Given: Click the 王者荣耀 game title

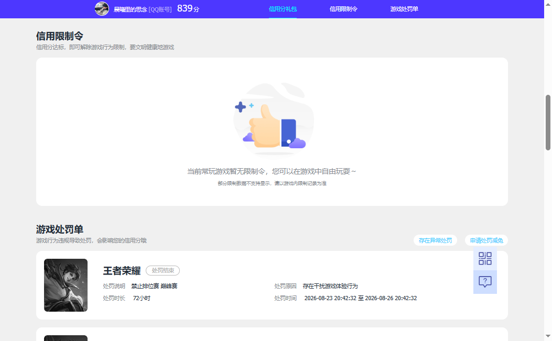Looking at the screenshot, I should pos(122,271).
